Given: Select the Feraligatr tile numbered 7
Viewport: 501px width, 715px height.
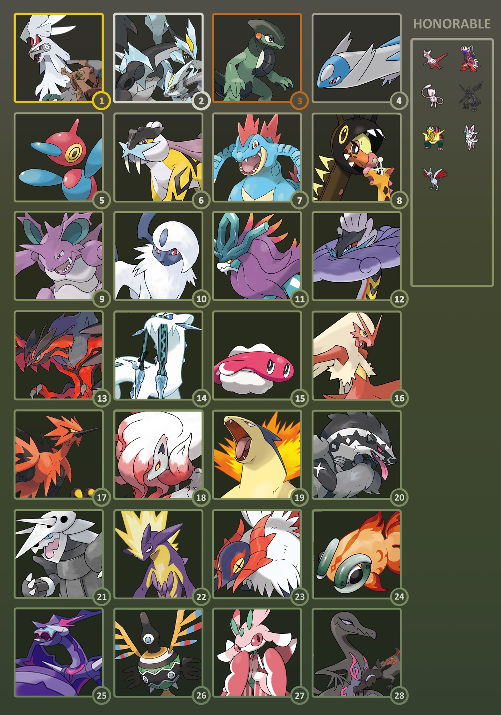Looking at the screenshot, I should (257, 157).
